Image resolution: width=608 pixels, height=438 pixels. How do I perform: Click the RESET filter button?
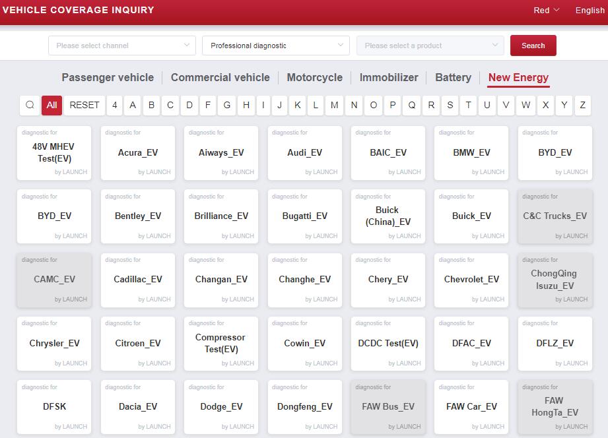84,105
